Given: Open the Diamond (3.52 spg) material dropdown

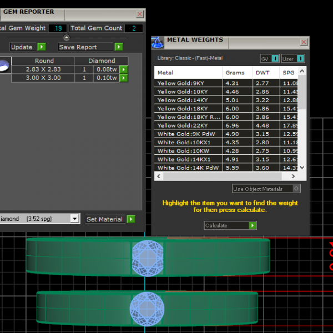Looking at the screenshot, I should pyautogui.click(x=74, y=219).
